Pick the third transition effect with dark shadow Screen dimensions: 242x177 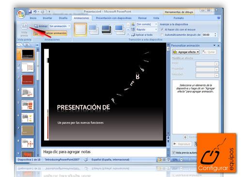pos(106,30)
